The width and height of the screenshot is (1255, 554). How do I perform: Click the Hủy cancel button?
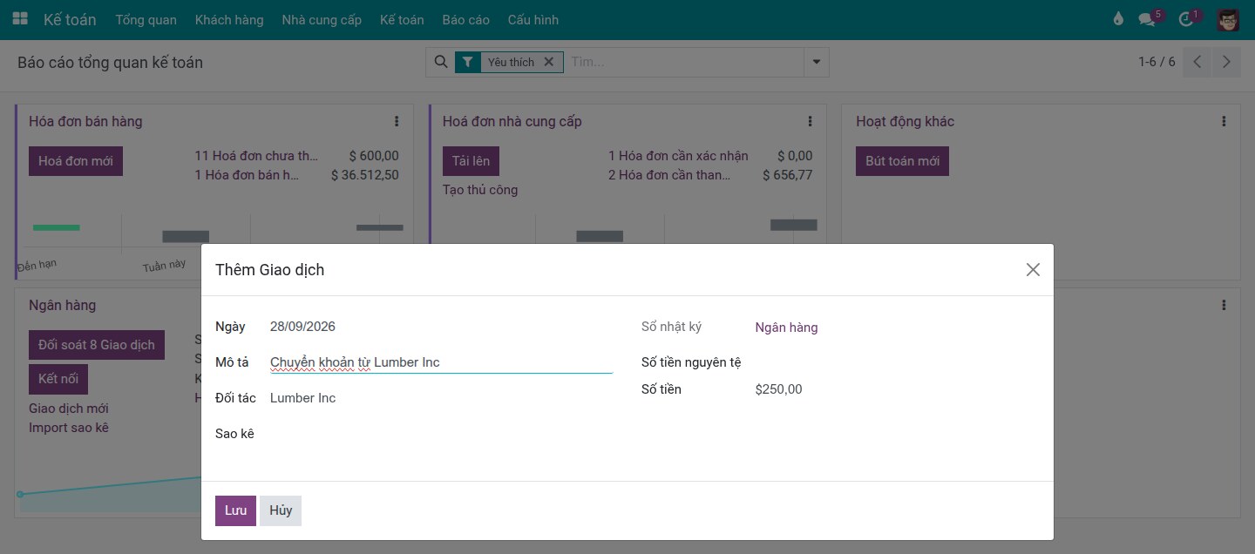click(281, 510)
